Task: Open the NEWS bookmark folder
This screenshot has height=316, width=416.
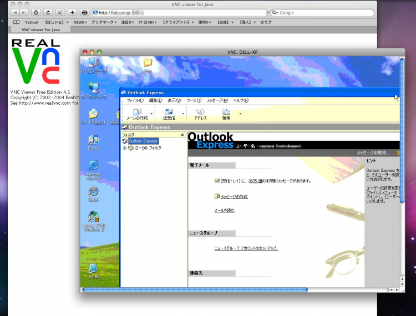Action: point(80,22)
